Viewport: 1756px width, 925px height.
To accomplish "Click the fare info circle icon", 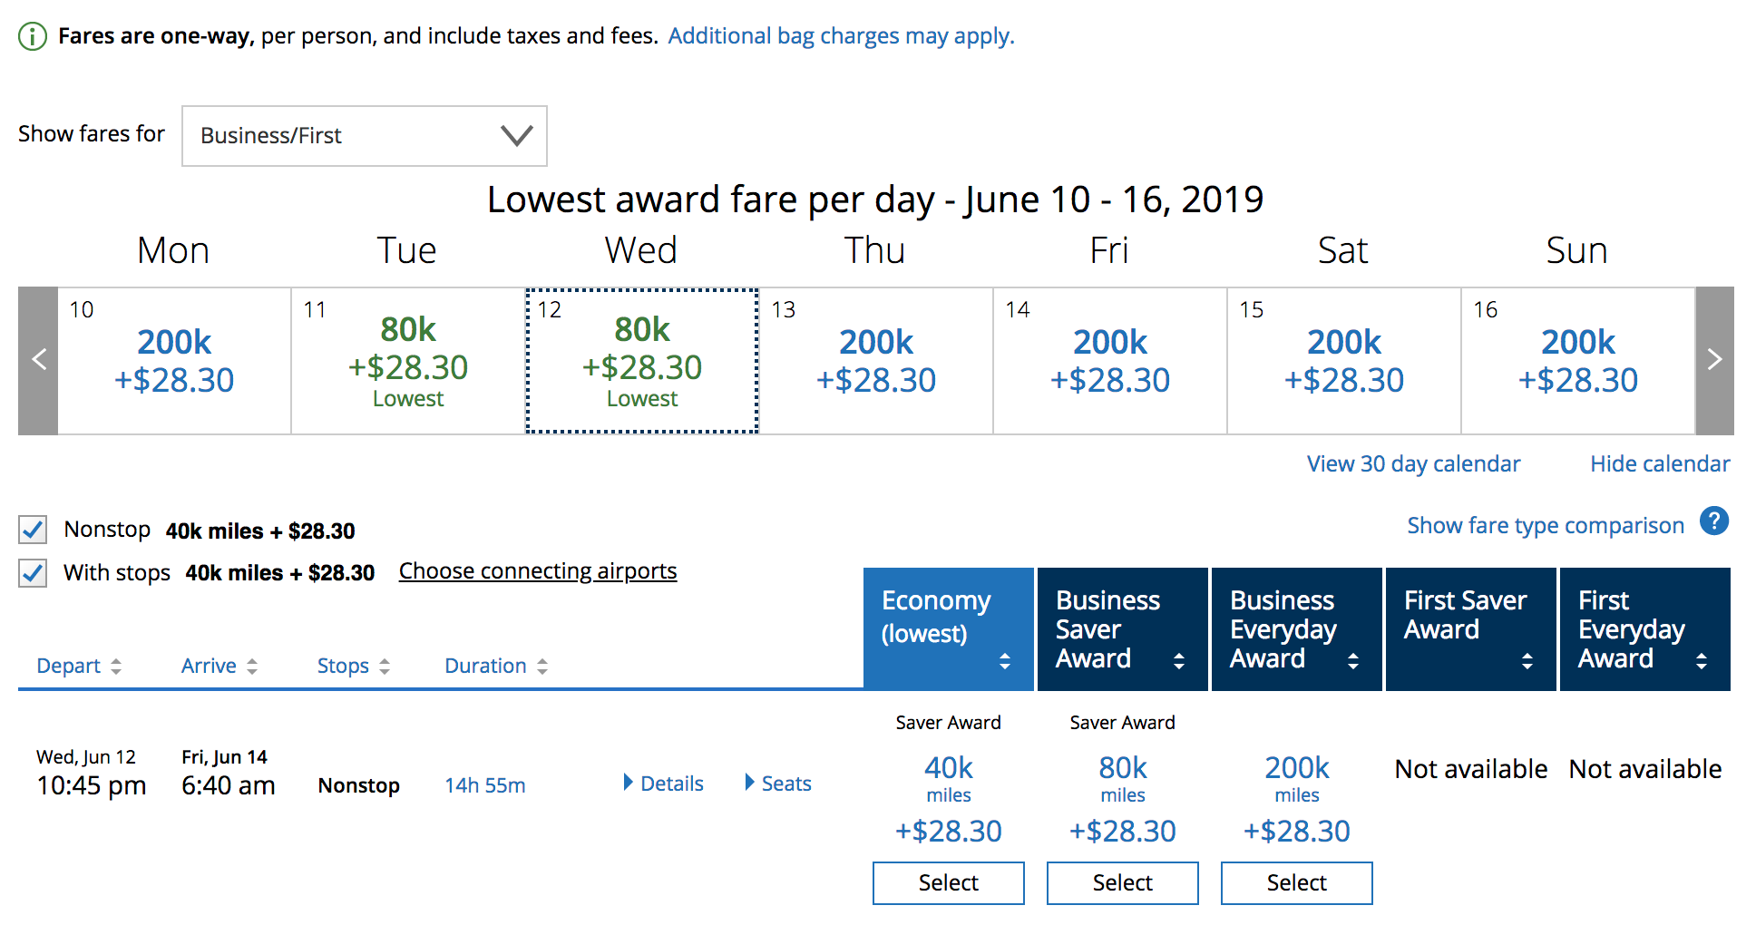I will (33, 36).
